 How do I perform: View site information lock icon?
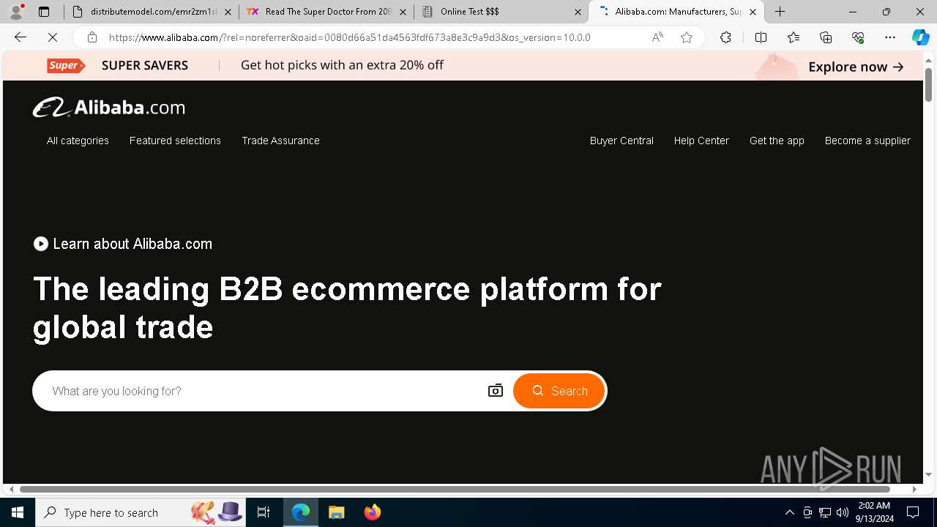[x=92, y=37]
